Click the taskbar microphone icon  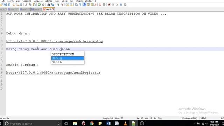tap(58, 124)
